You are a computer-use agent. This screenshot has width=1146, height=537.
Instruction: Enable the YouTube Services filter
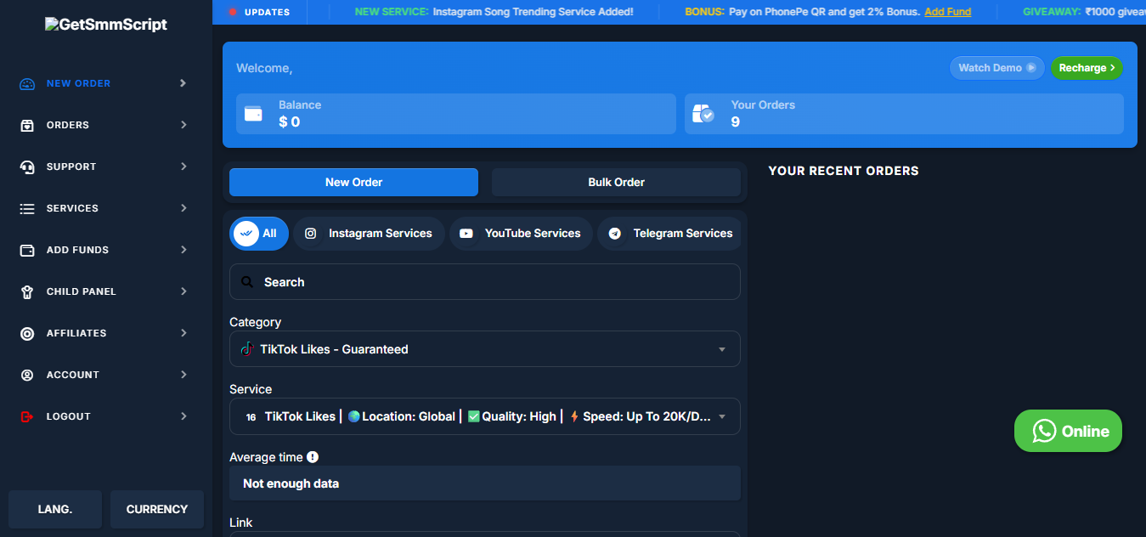pyautogui.click(x=521, y=233)
